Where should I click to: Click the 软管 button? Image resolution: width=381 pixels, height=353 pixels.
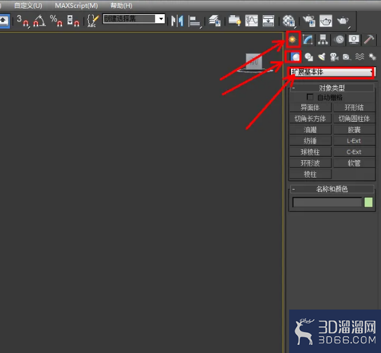point(354,163)
